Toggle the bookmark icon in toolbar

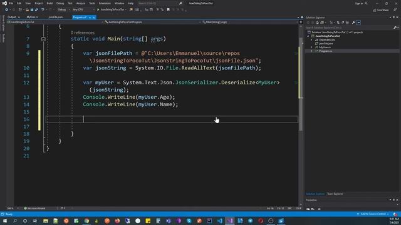click(168, 10)
